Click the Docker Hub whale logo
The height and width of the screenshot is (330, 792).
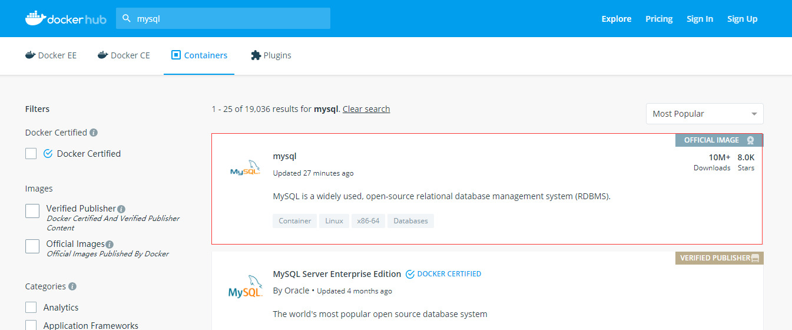(65, 18)
